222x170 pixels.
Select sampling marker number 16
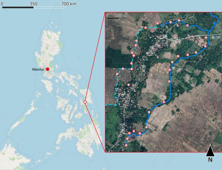point(131,63)
